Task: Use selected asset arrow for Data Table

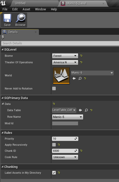Action: [x=80, y=110]
